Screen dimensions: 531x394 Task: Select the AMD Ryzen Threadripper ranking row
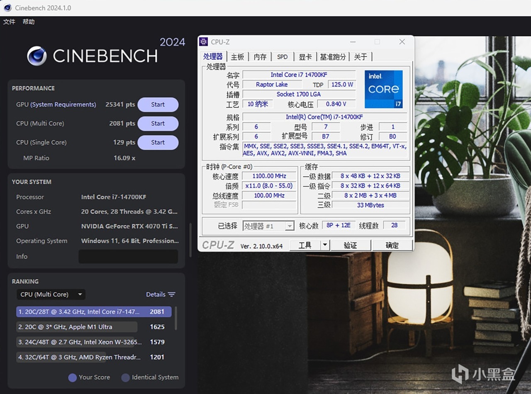94,357
